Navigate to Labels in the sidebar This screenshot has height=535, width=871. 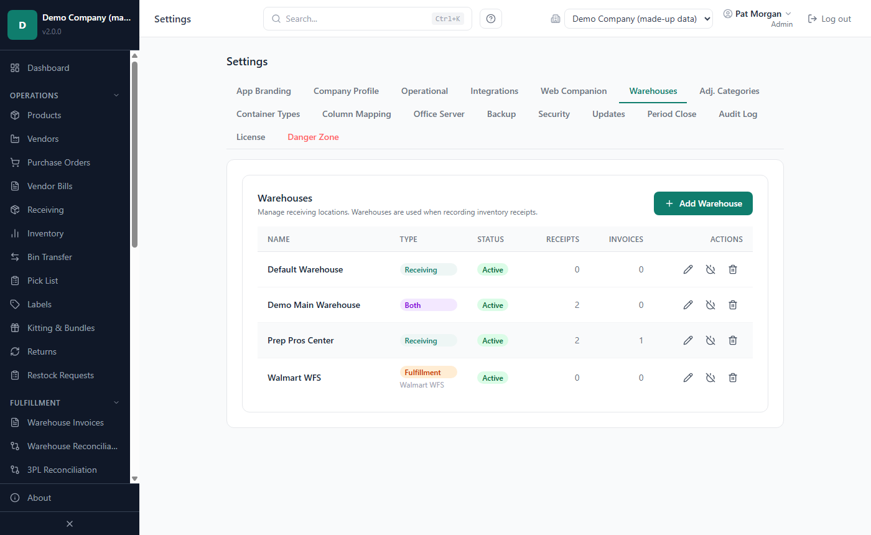[x=65, y=304]
